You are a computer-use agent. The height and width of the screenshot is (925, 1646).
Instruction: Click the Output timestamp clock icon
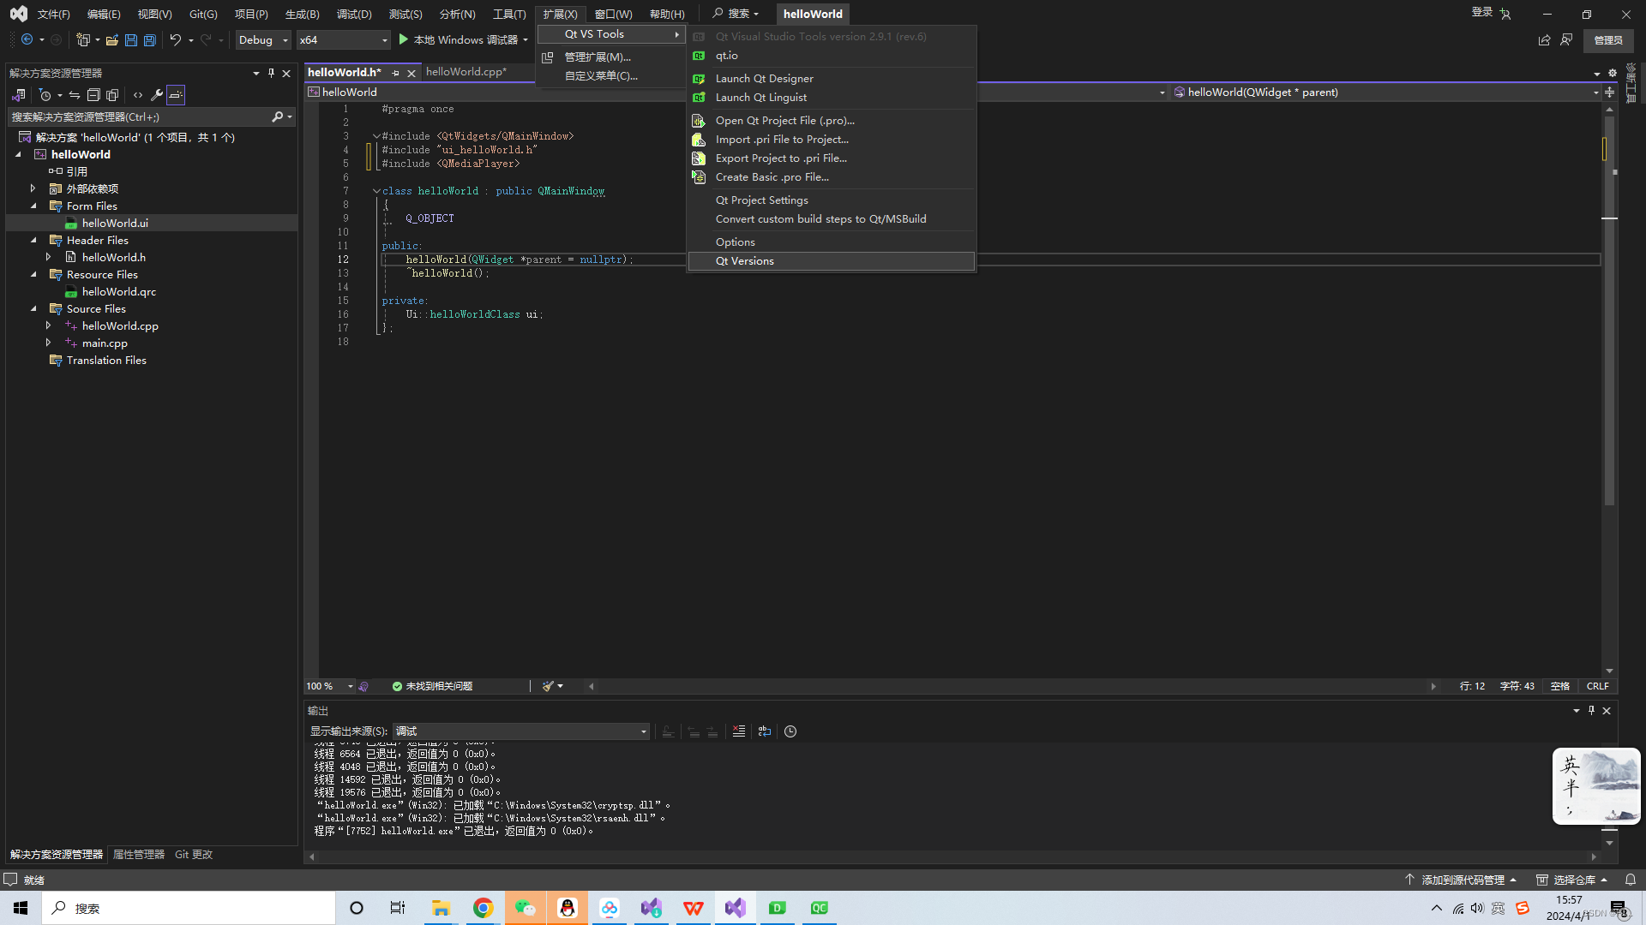point(790,731)
